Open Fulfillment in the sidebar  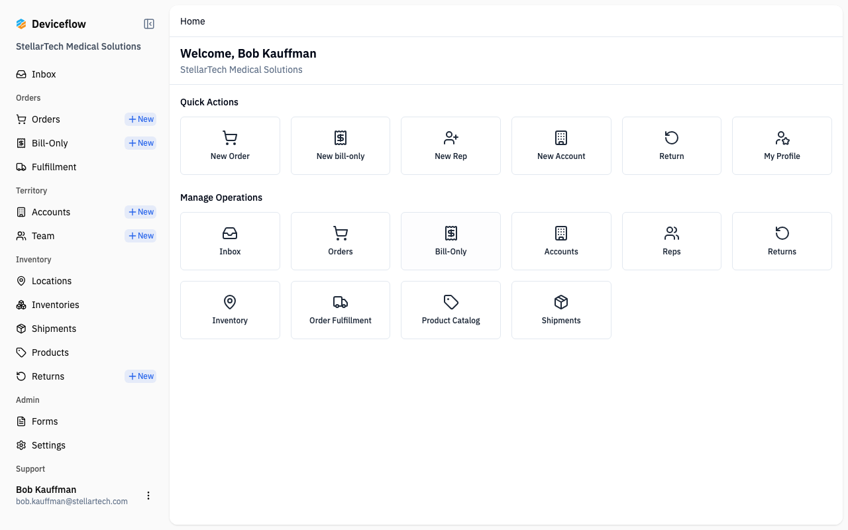(86, 167)
